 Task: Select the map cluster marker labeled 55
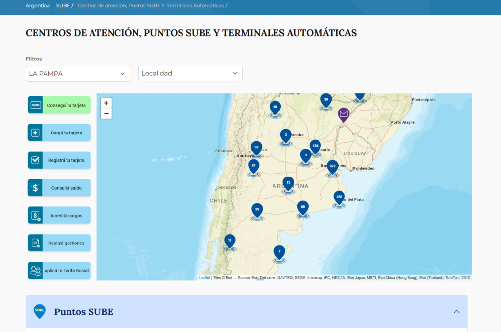point(303,209)
